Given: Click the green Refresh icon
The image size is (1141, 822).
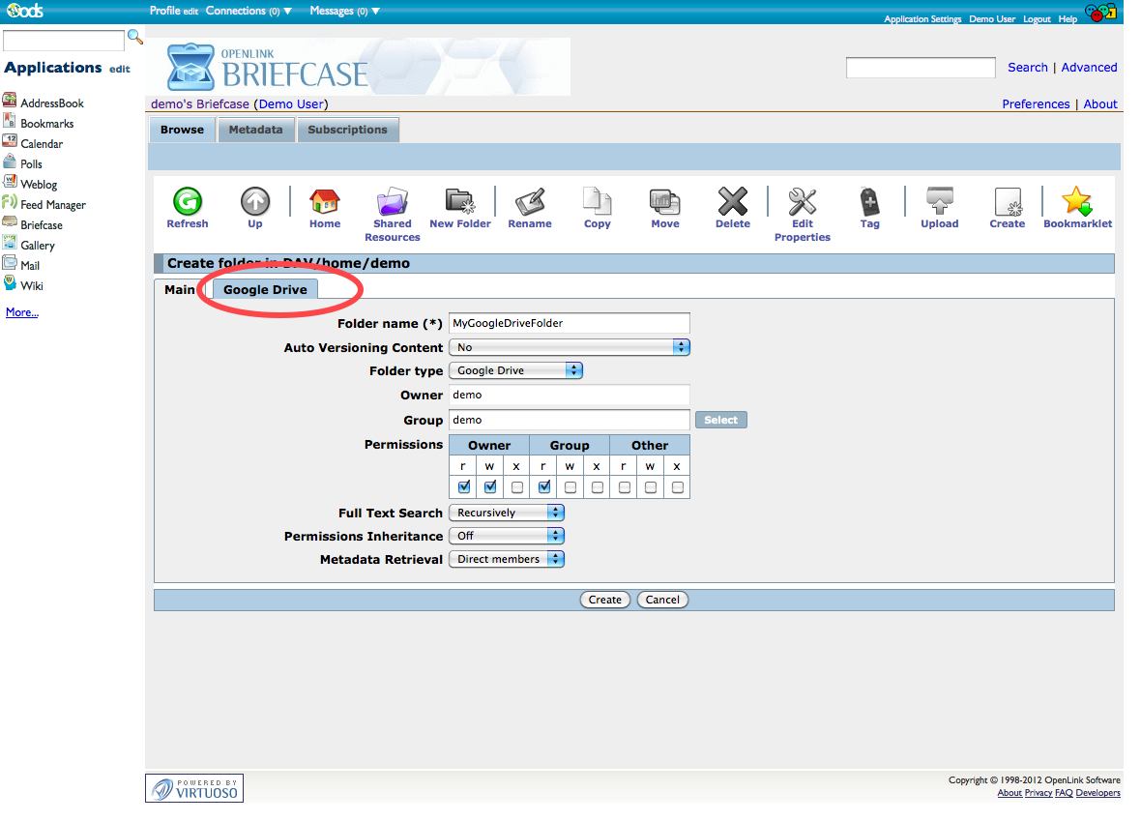Looking at the screenshot, I should pos(187,202).
